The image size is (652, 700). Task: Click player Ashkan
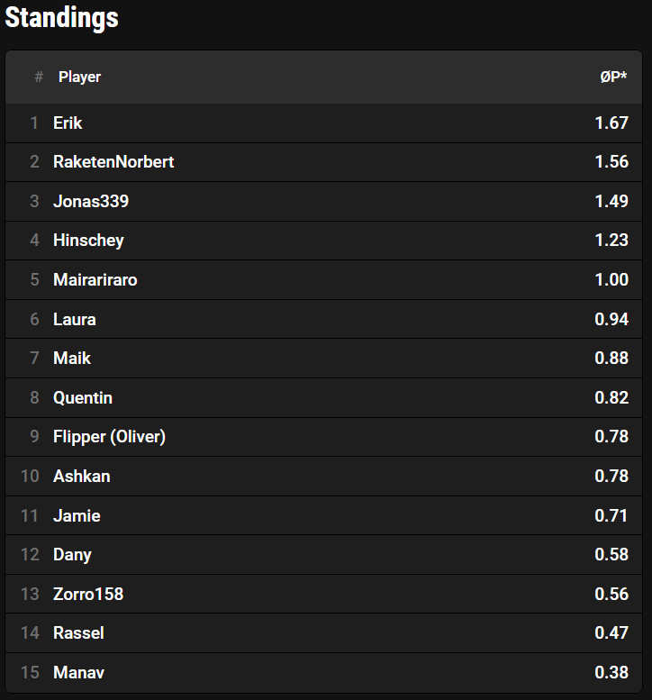(82, 476)
